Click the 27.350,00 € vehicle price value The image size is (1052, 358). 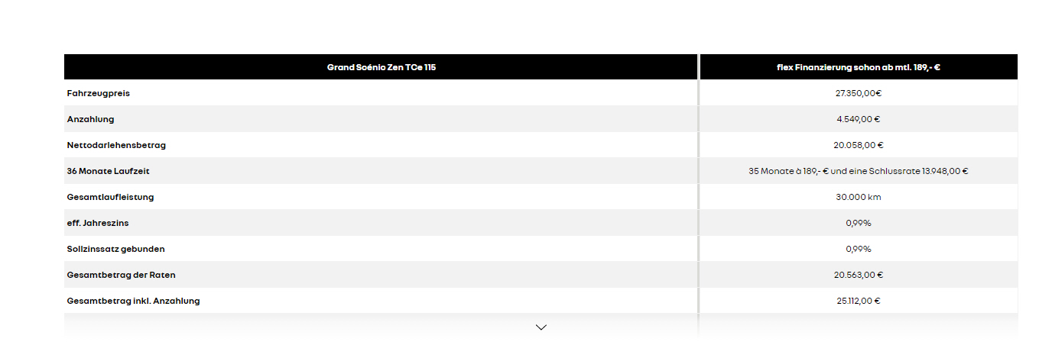[x=858, y=93]
